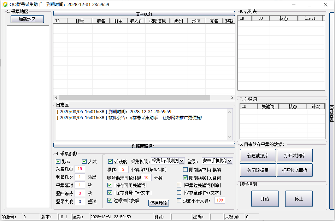335x221 pixels.
Task: Click the 展开设置 vertical expander bar
Action: coord(331,111)
